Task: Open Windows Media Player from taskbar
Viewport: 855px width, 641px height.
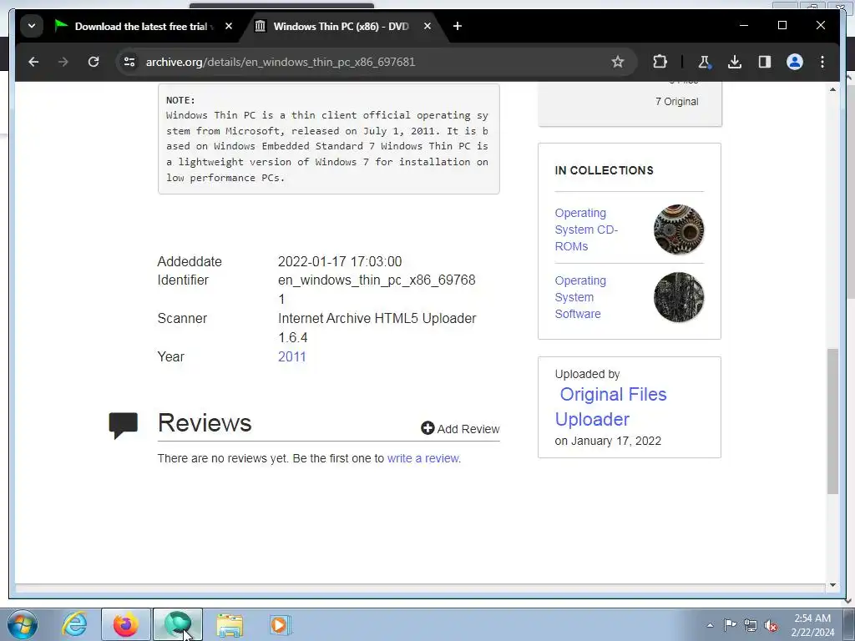Action: point(281,624)
